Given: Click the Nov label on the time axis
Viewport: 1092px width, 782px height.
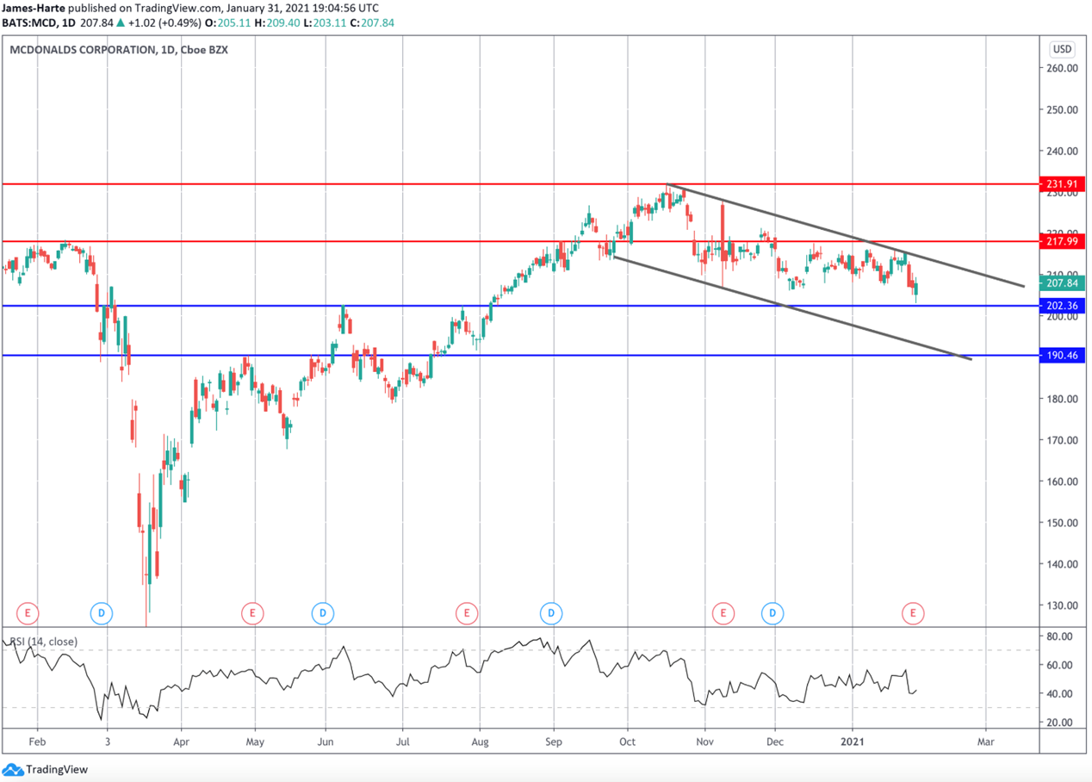Looking at the screenshot, I should [x=705, y=741].
